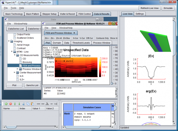
Task: Open View menu in FEM window
Action: [54, 28]
